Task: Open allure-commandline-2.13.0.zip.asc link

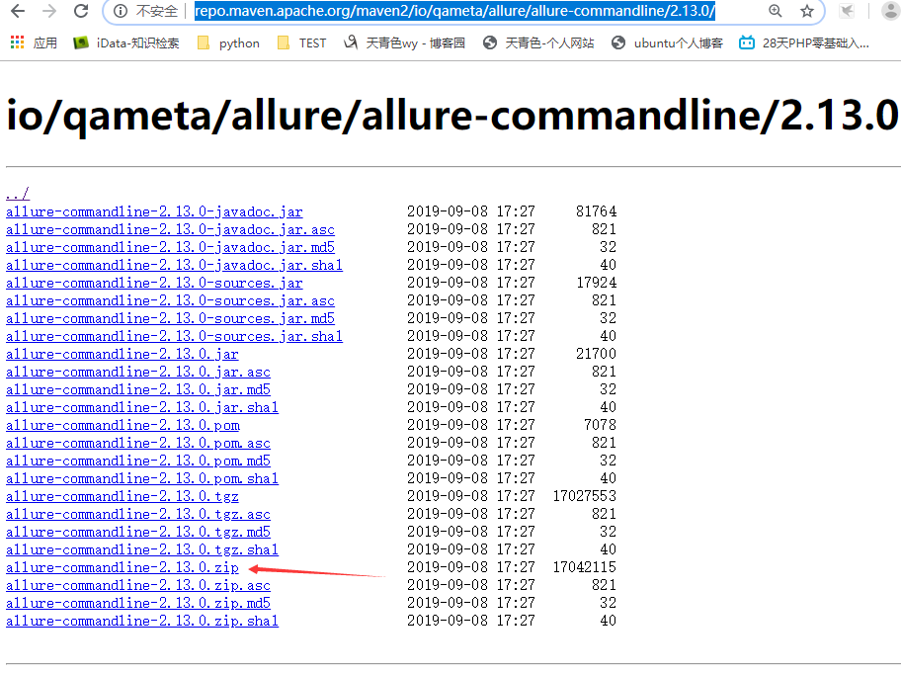Action: pyautogui.click(x=138, y=586)
